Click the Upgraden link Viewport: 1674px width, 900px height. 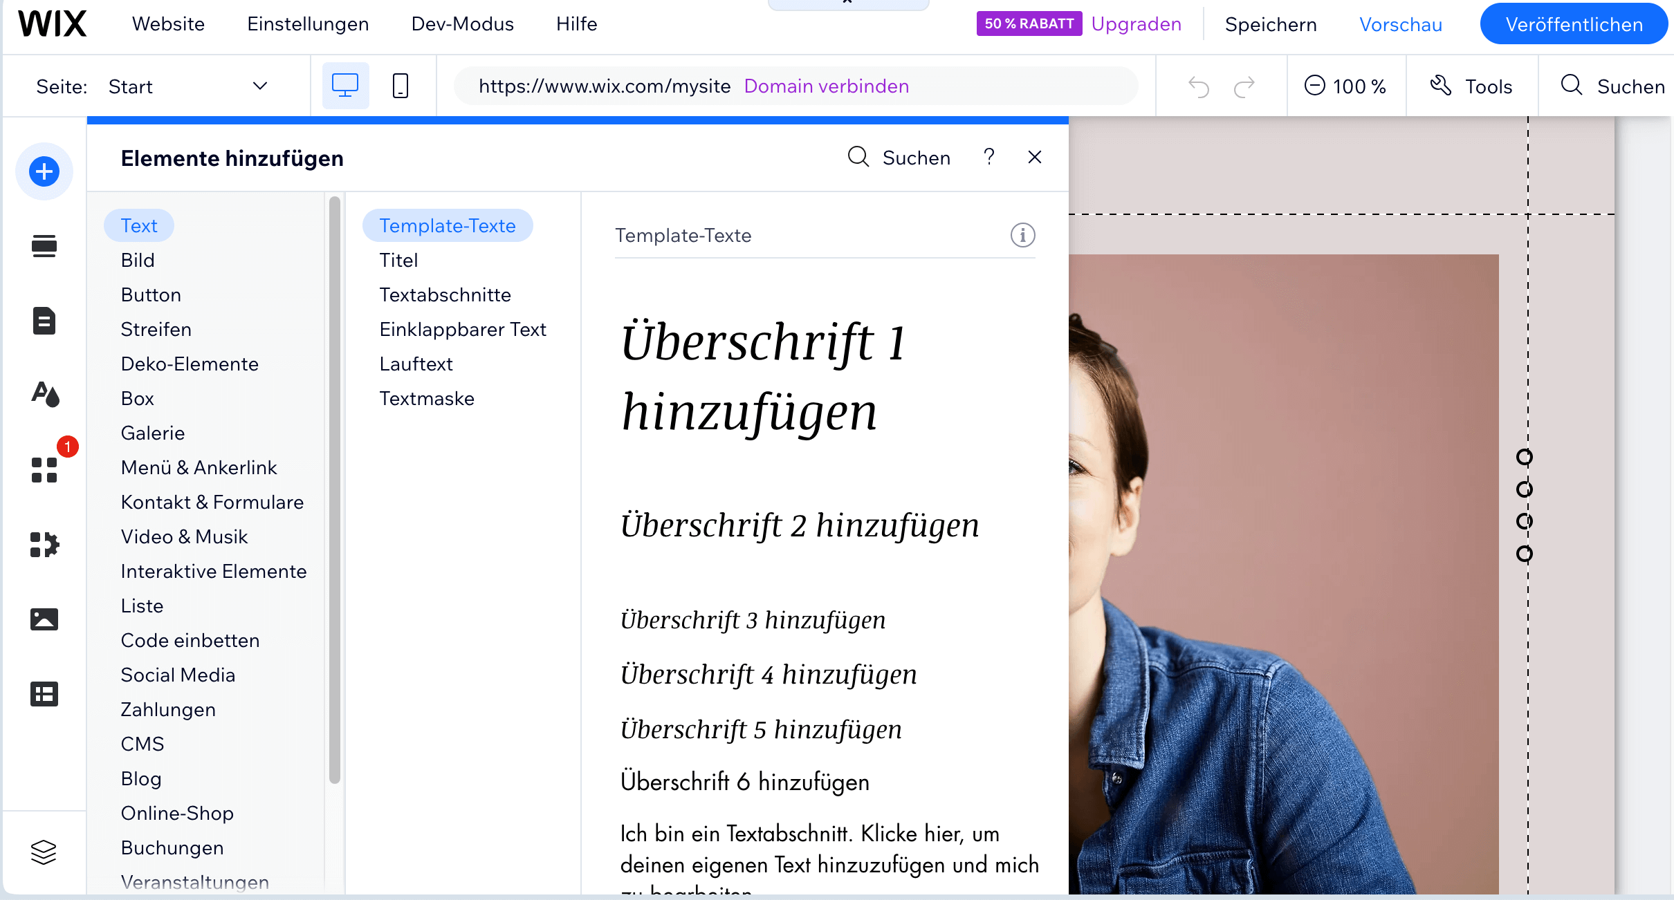1136,24
